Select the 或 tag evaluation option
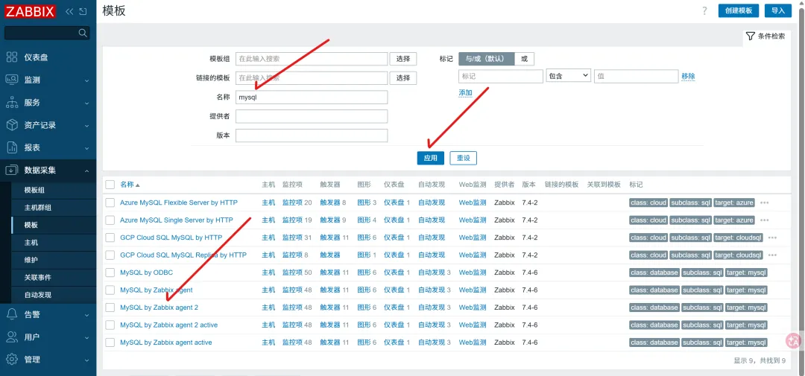The image size is (805, 376). (x=524, y=59)
